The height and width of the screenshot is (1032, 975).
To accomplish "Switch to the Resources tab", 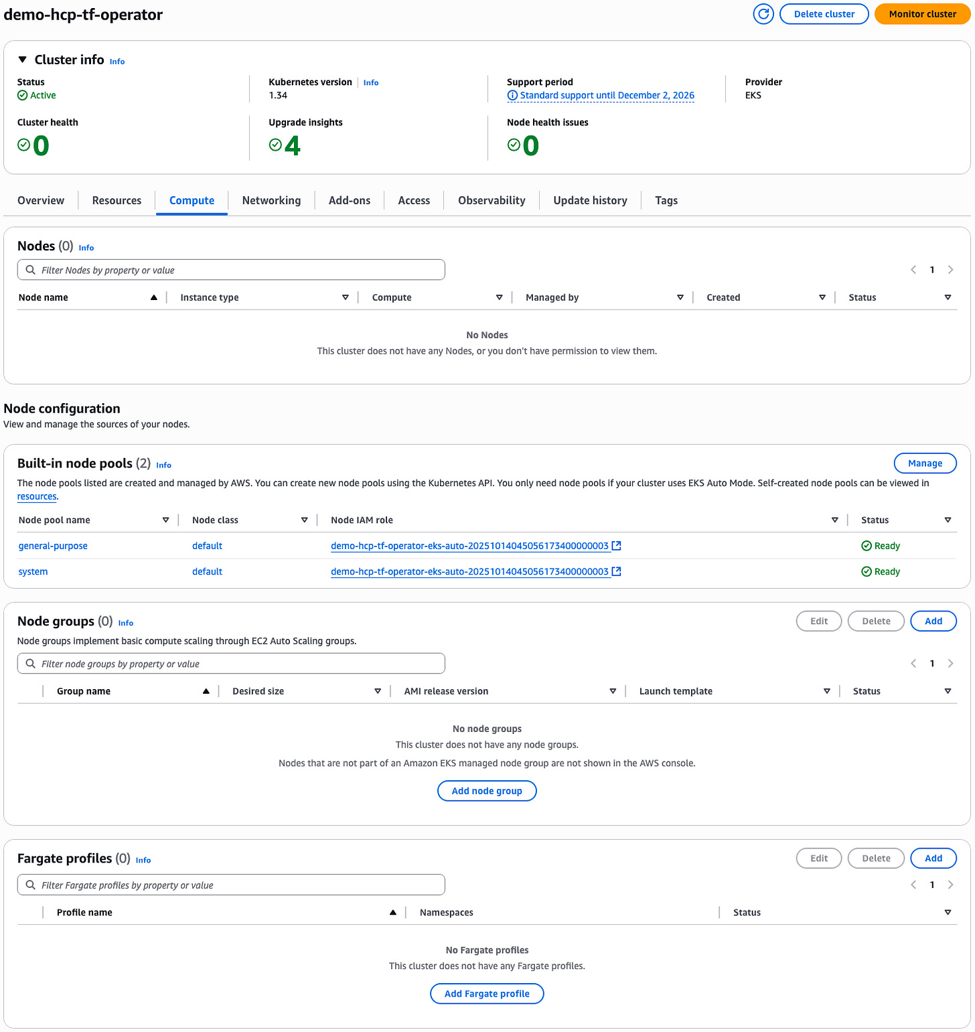I will [x=117, y=200].
